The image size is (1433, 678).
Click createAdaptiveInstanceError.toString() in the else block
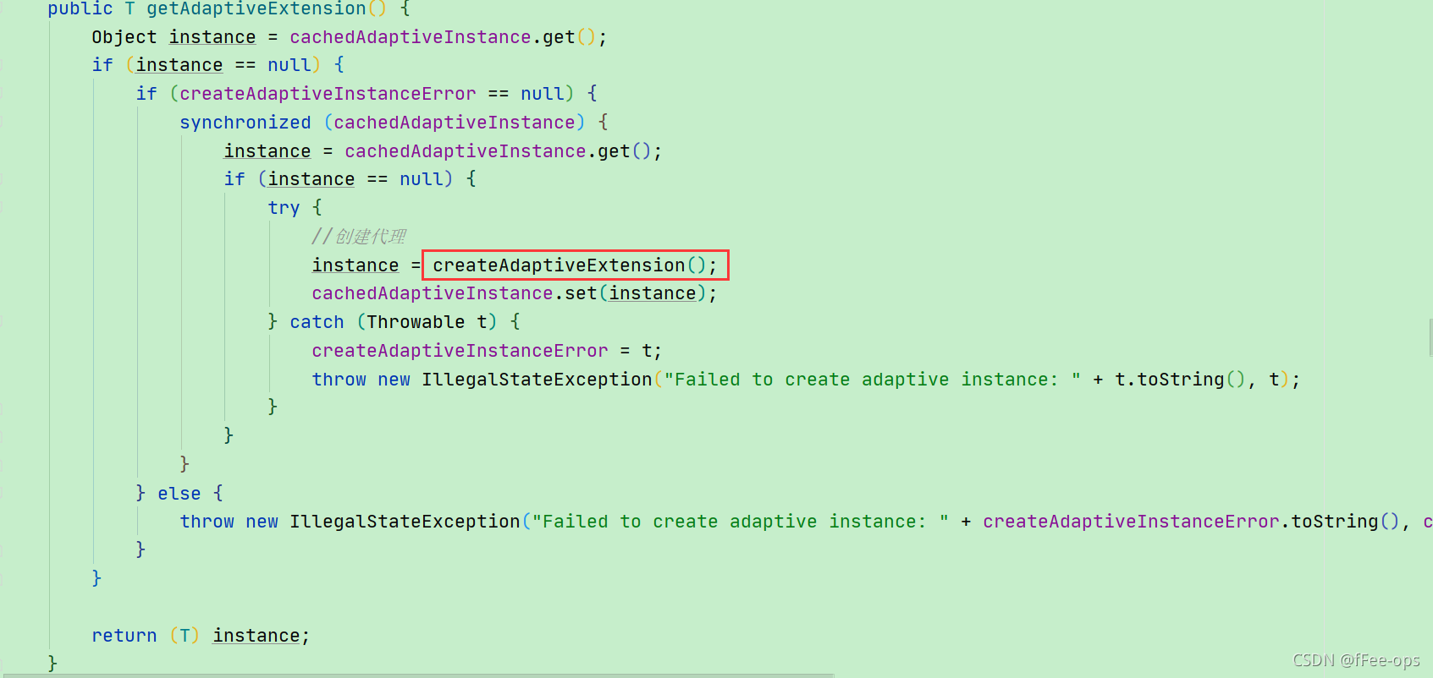(1192, 522)
